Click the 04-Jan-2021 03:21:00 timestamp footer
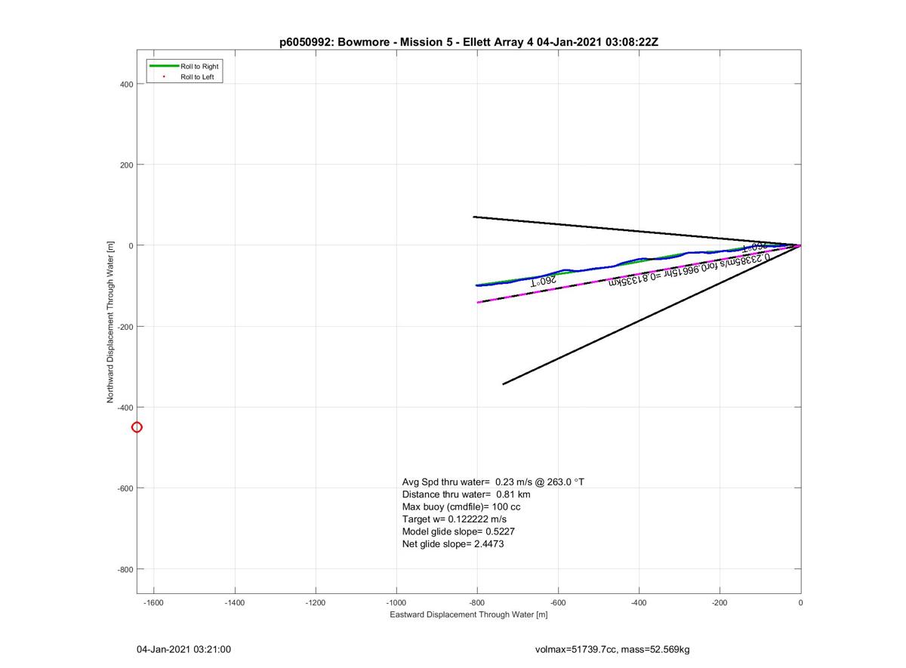The width and height of the screenshot is (906, 668). tap(183, 649)
